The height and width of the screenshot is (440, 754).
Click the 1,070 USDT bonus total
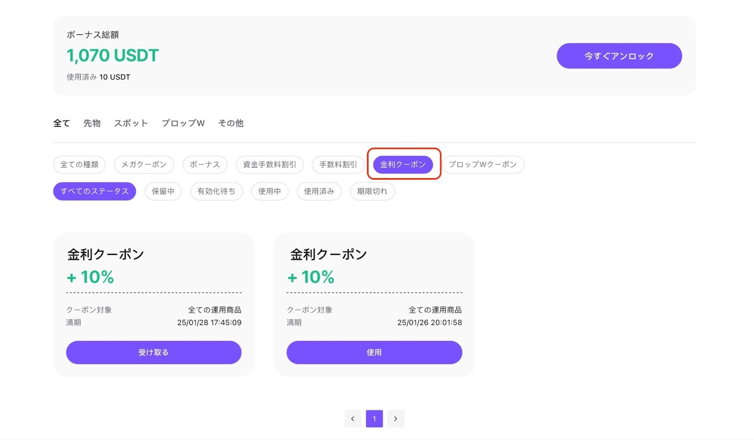(113, 56)
